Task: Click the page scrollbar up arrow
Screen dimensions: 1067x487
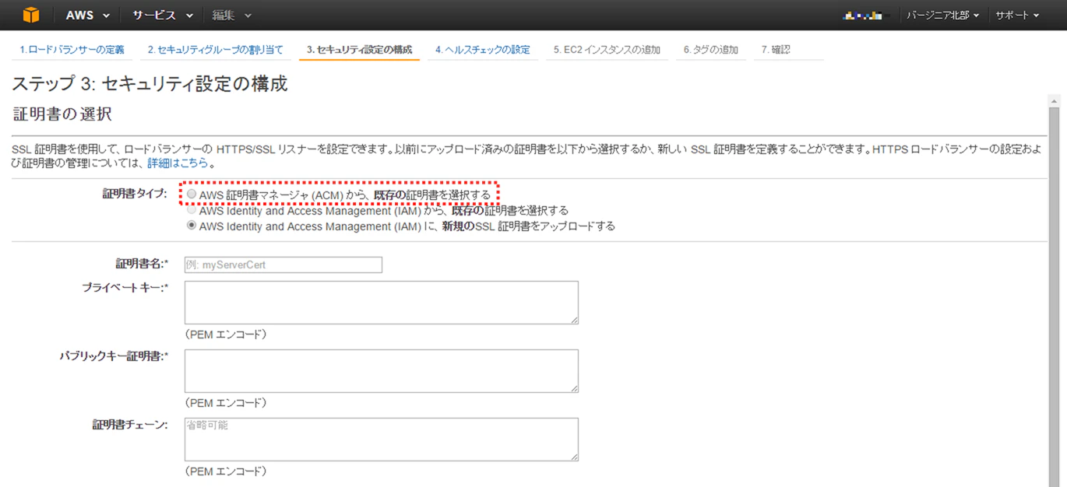Action: point(1055,101)
